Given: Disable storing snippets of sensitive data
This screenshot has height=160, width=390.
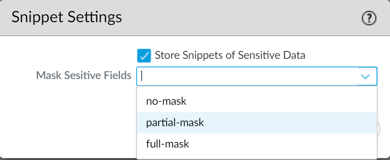Looking at the screenshot, I should click(144, 55).
